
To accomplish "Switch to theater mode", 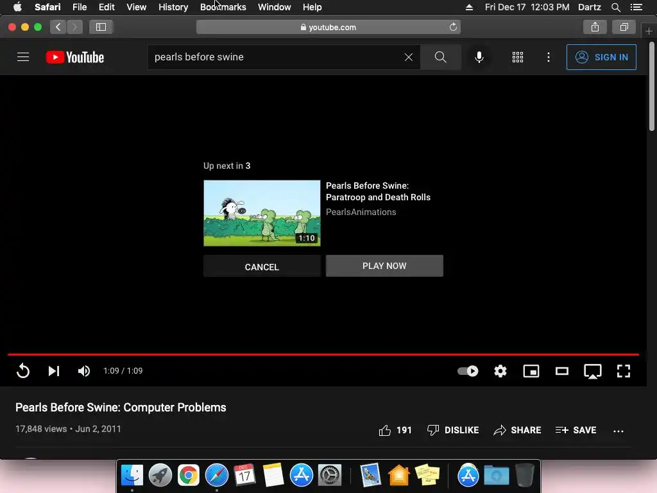I will click(x=562, y=371).
